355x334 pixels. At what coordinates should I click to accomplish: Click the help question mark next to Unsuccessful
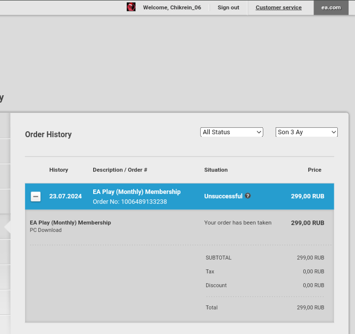tap(248, 196)
